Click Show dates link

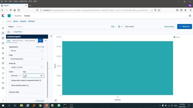coord(169,27)
